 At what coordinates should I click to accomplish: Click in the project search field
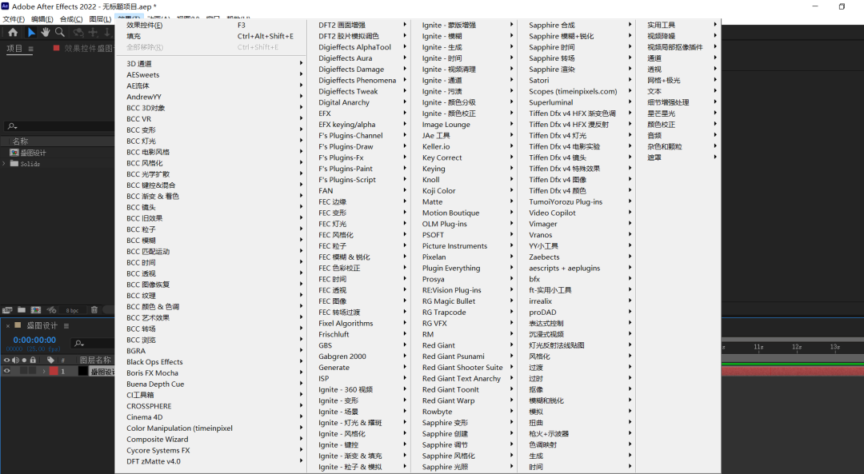tap(59, 126)
